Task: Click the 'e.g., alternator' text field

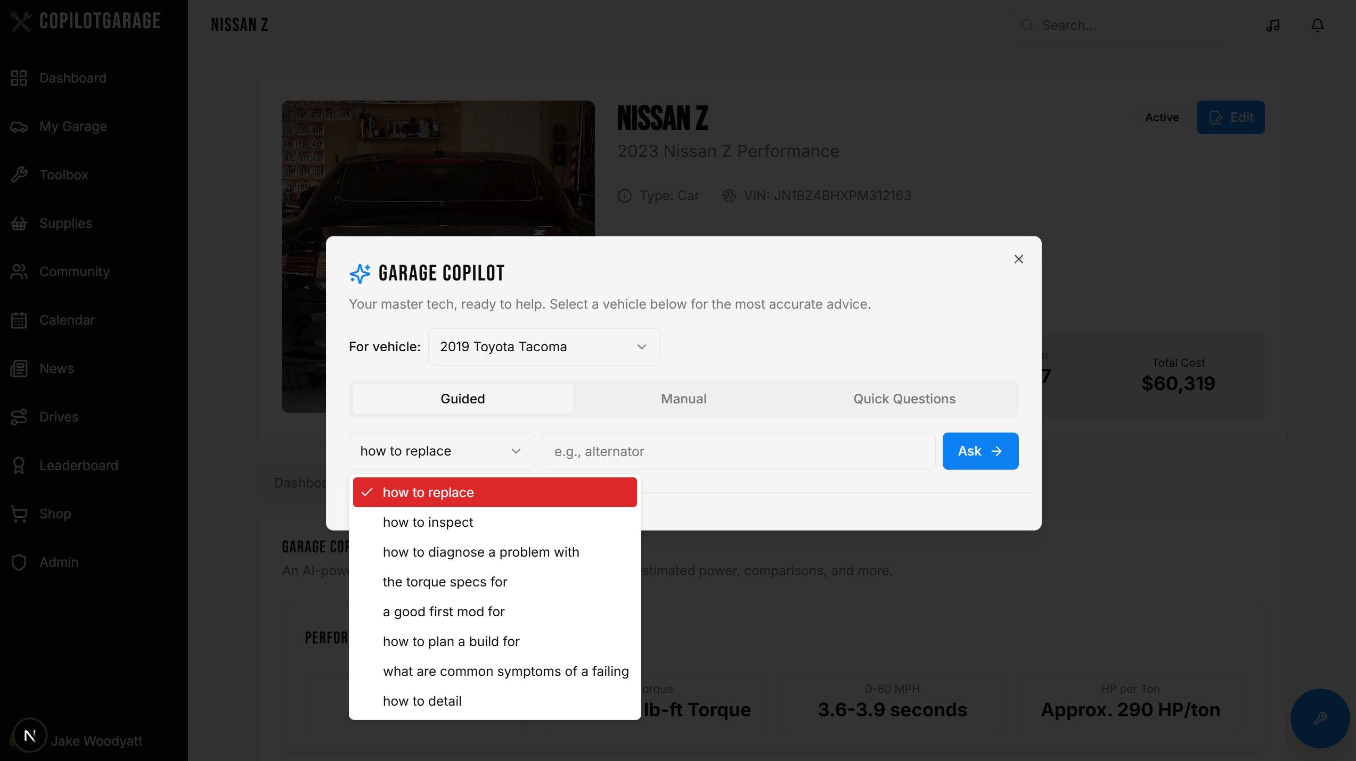Action: point(738,451)
